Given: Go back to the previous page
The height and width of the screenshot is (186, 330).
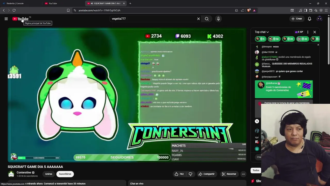Looking at the screenshot, I should pyautogui.click(x=4, y=10).
